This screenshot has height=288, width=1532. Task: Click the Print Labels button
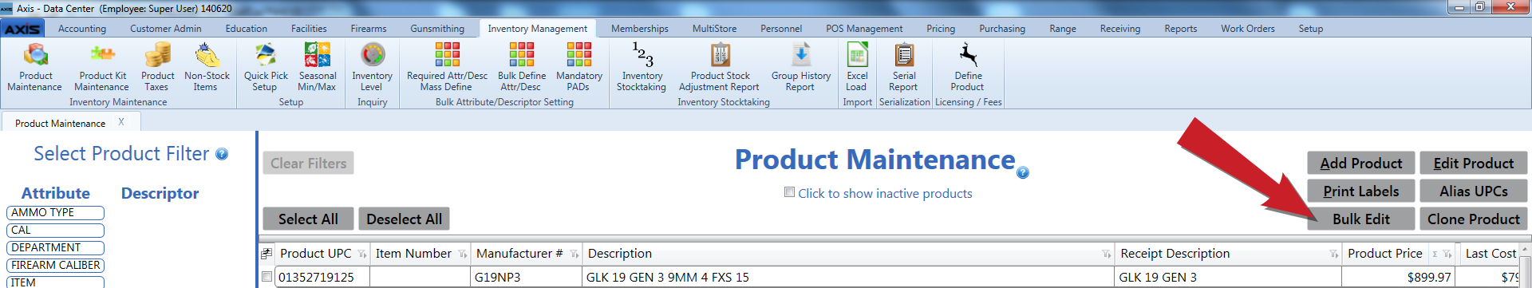(x=1360, y=191)
